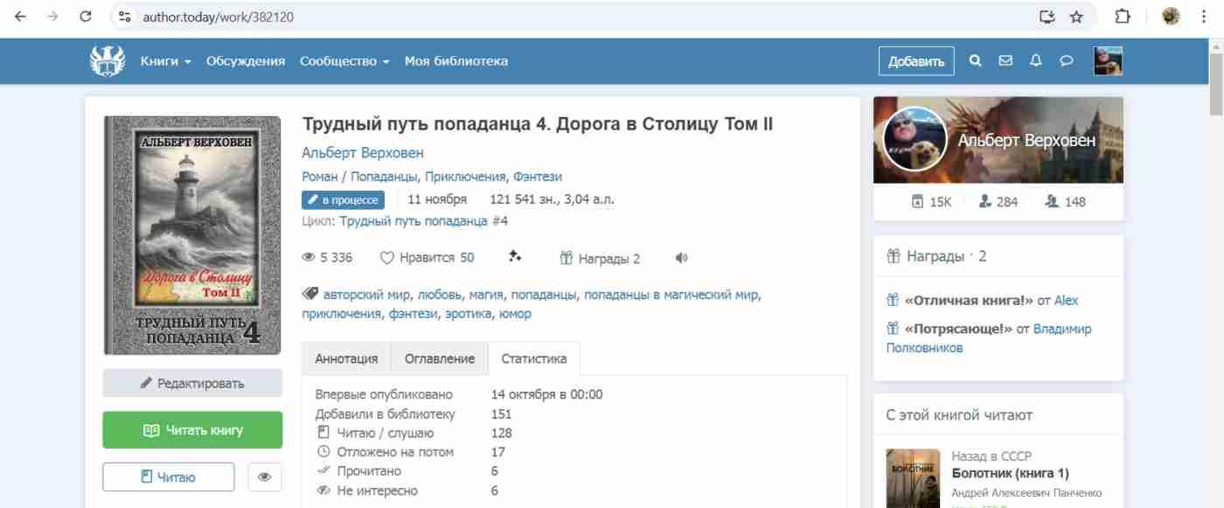This screenshot has width=1224, height=508.
Task: Click the Отложено на потом clock icon
Action: point(323,452)
